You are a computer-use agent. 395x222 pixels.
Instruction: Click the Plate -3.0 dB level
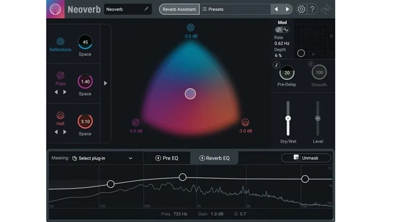pos(135,131)
